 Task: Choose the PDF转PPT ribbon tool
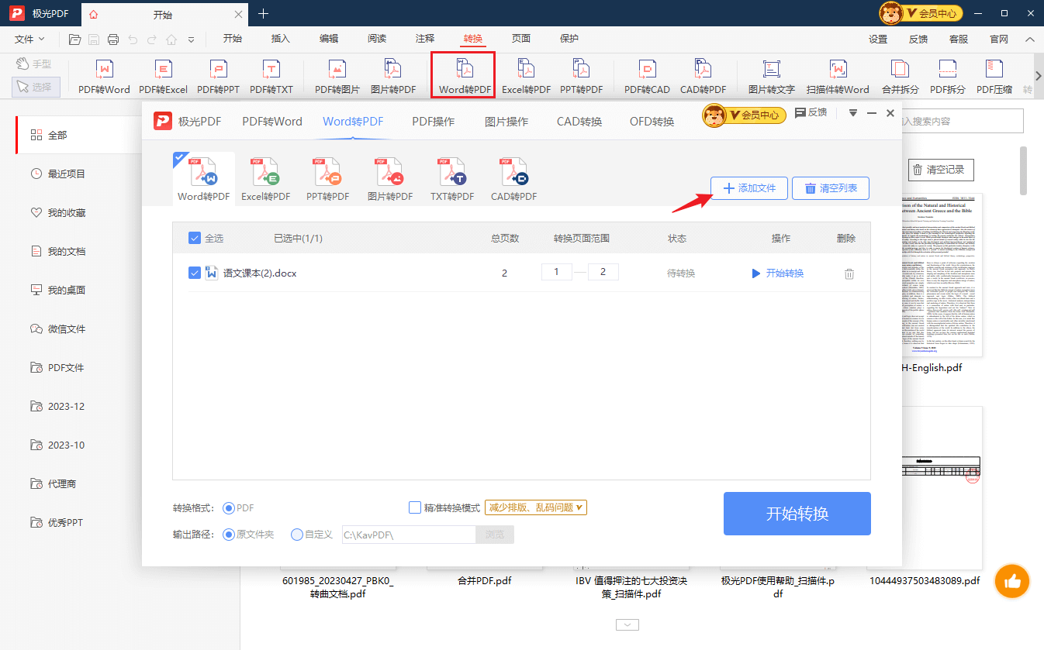pos(218,77)
